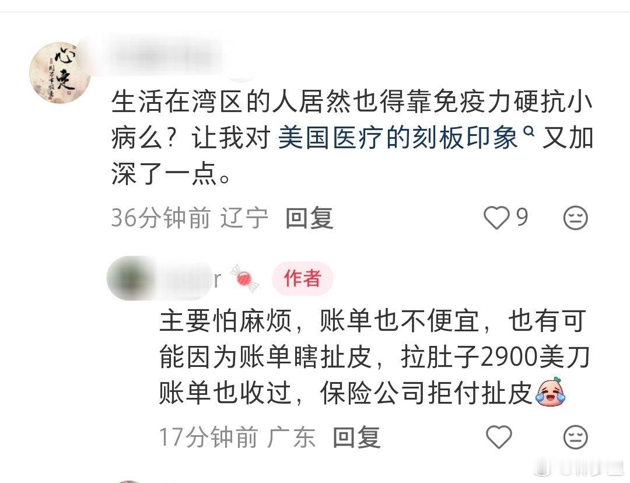This screenshot has width=630, height=483.
Task: Tap the 17分钟前 广东 timestamp
Action: tap(237, 437)
